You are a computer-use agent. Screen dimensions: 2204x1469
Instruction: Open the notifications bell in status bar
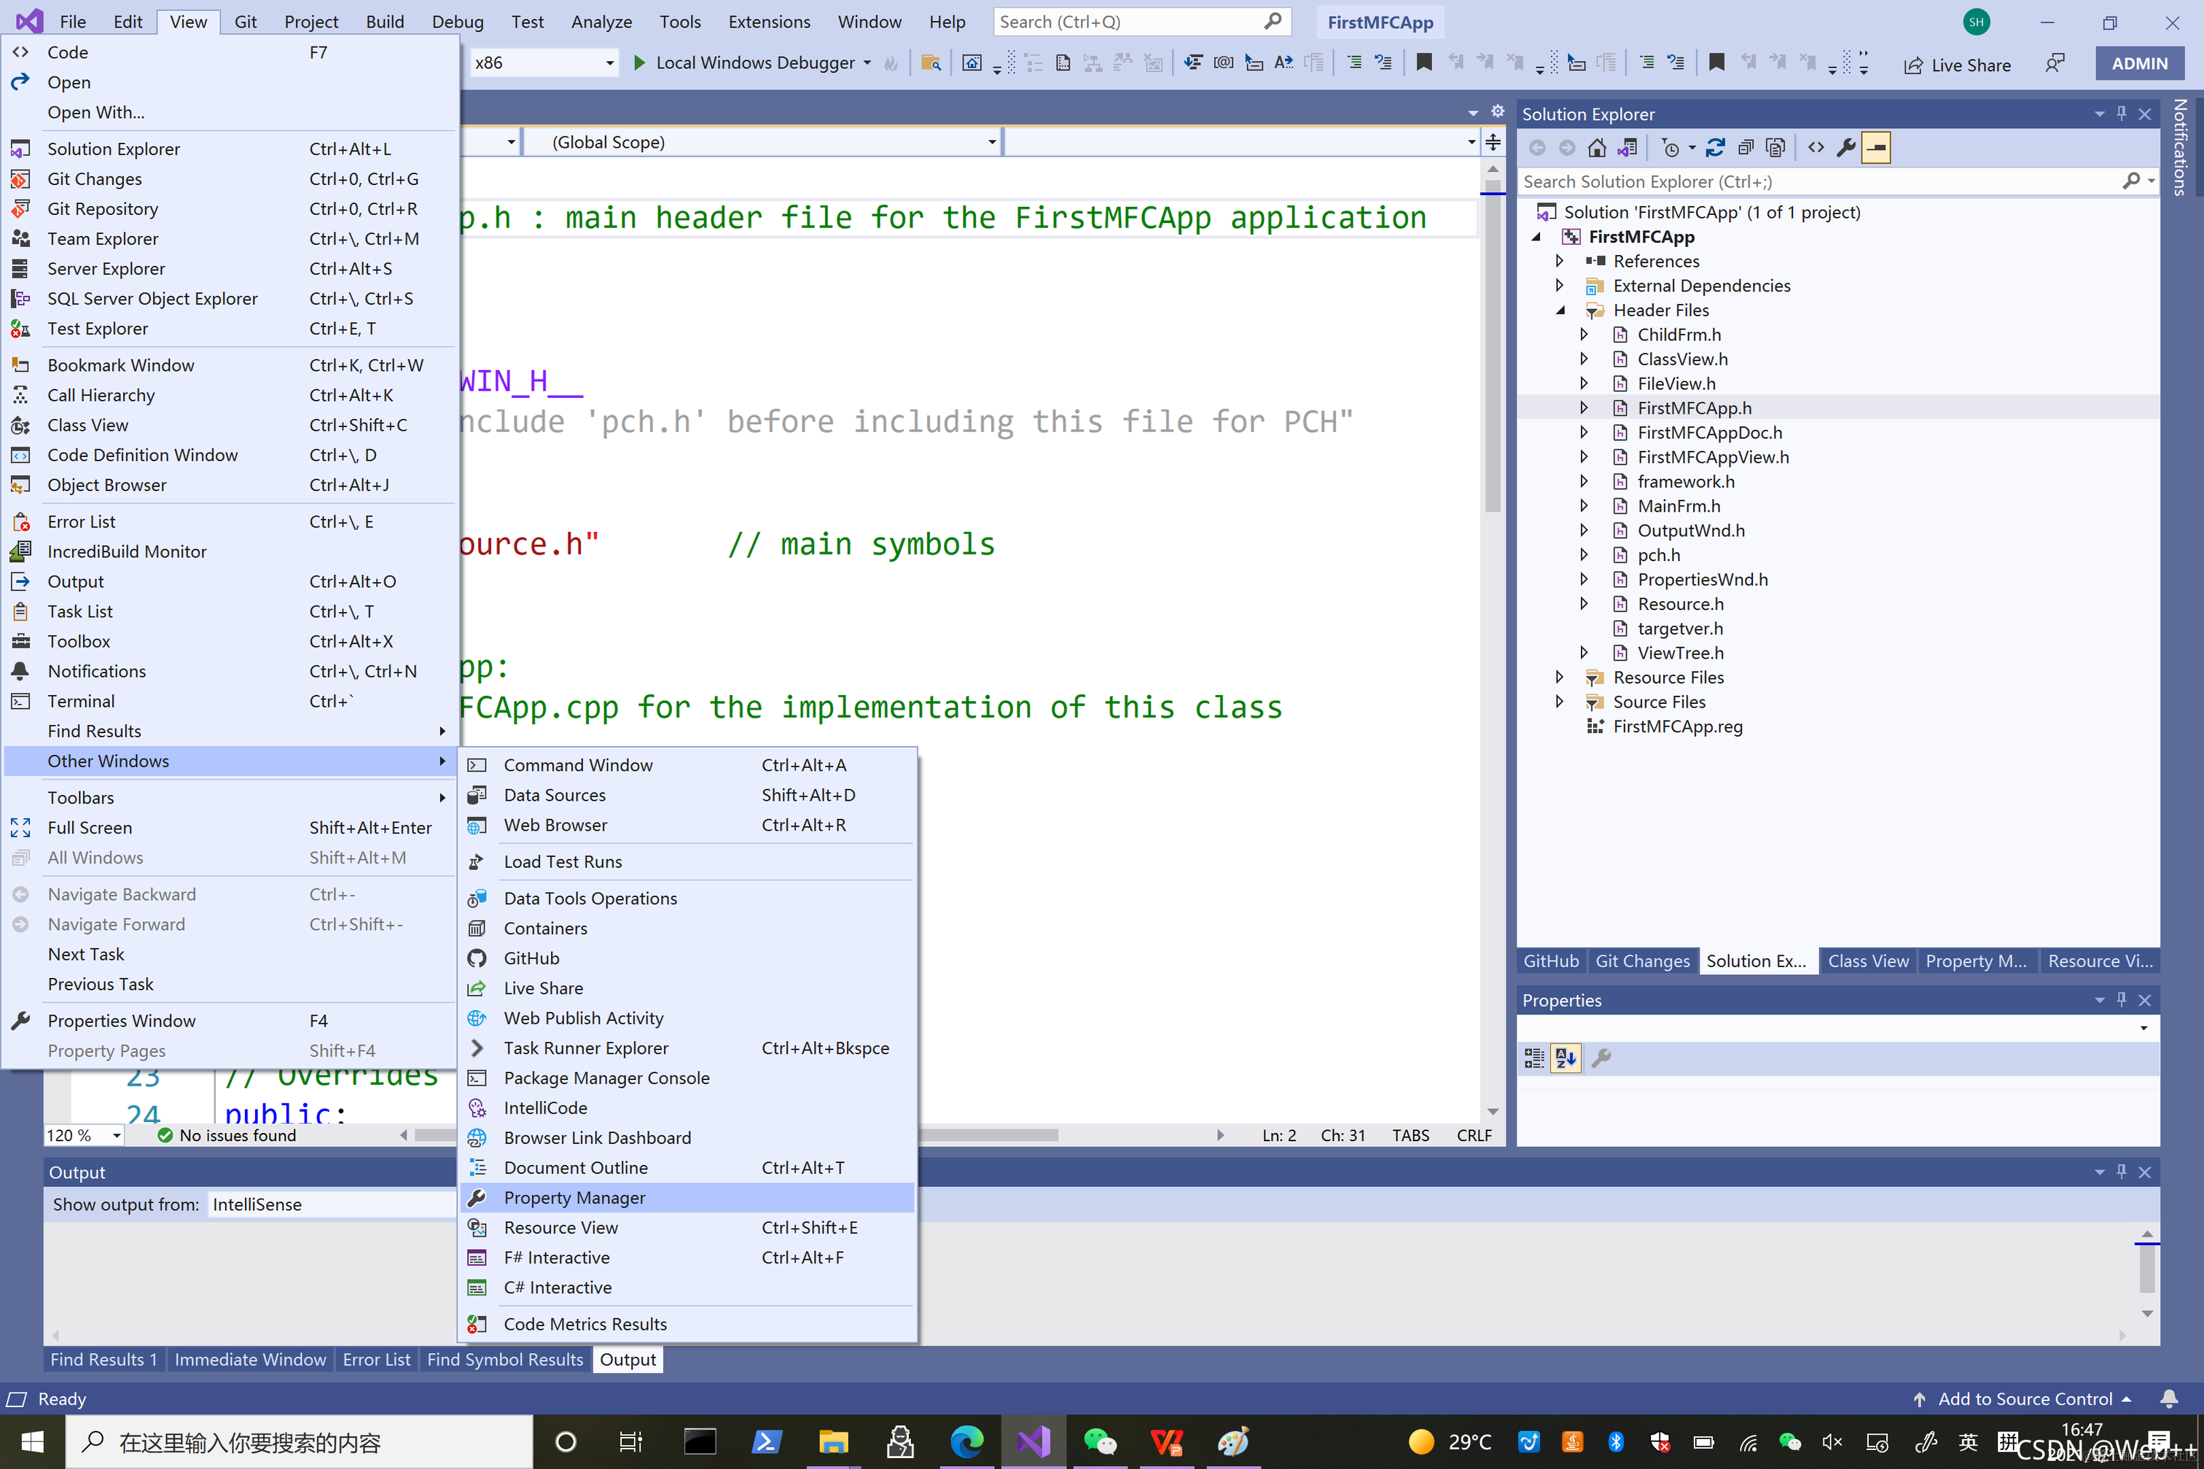tap(2168, 1399)
